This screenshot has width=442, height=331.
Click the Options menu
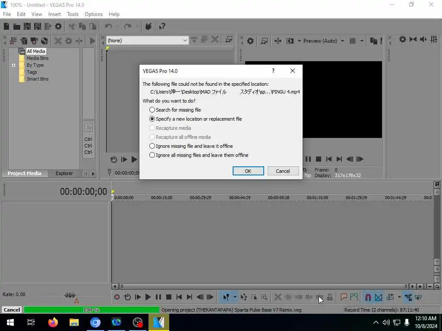tap(94, 14)
